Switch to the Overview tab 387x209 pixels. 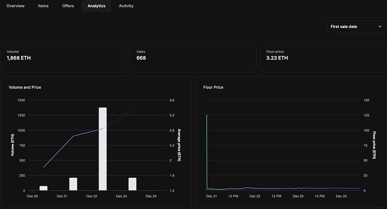click(x=15, y=6)
